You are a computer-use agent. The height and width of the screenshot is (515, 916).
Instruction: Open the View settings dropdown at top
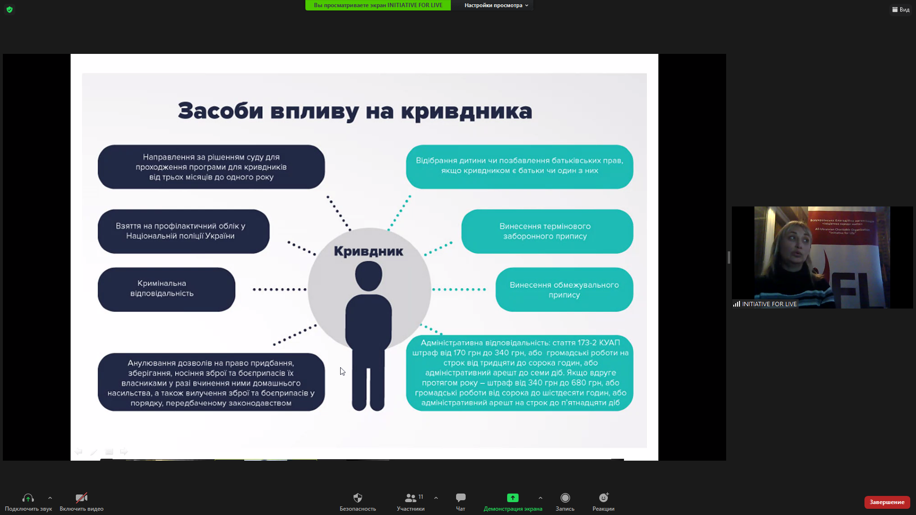(x=496, y=5)
